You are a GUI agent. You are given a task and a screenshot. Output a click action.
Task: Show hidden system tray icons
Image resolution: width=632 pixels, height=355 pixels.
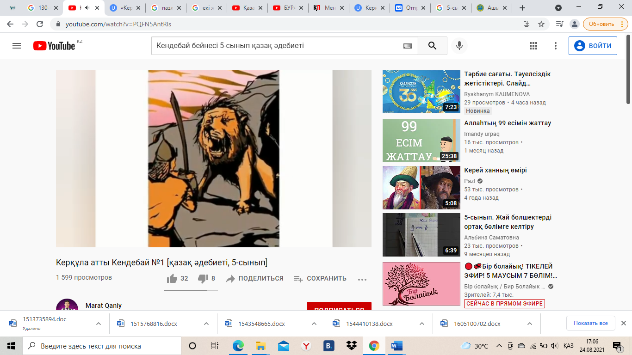point(499,346)
